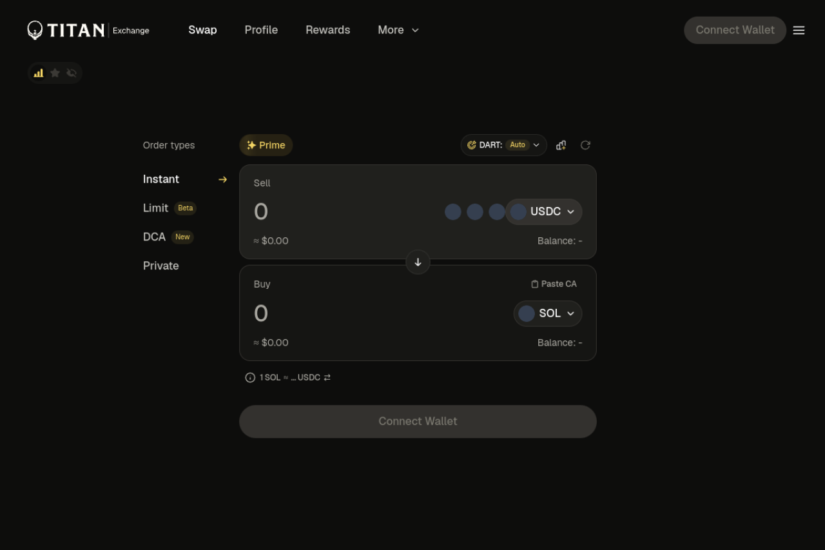The width and height of the screenshot is (825, 550).
Task: Flip rate with the two-arrows icon
Action: coord(327,377)
